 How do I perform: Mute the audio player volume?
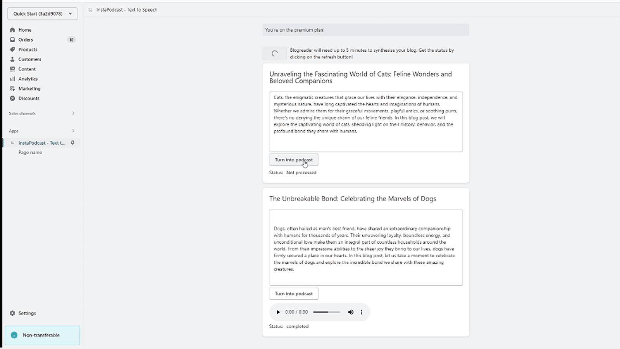coord(351,312)
